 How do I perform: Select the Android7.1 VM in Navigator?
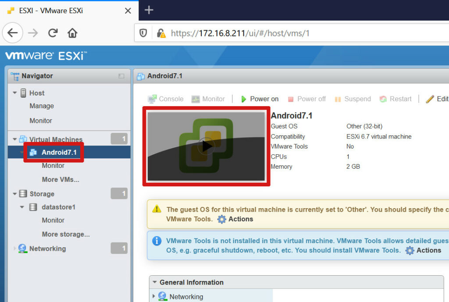tap(59, 152)
